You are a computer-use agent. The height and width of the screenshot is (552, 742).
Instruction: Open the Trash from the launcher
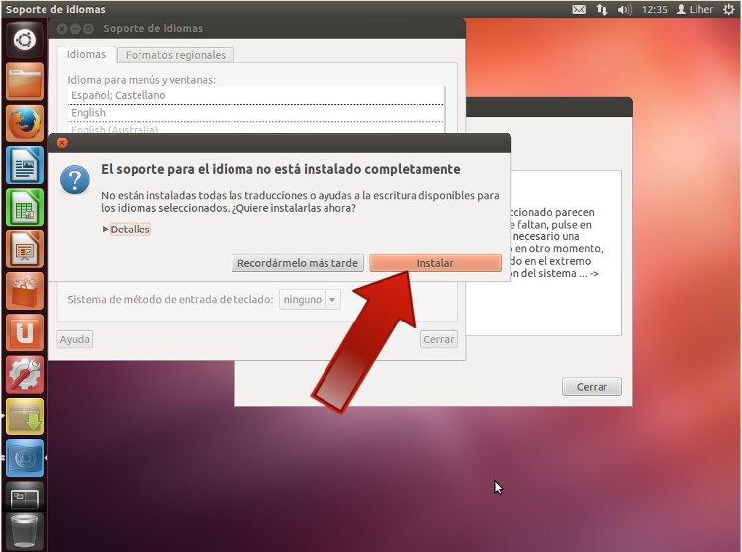tap(24, 531)
